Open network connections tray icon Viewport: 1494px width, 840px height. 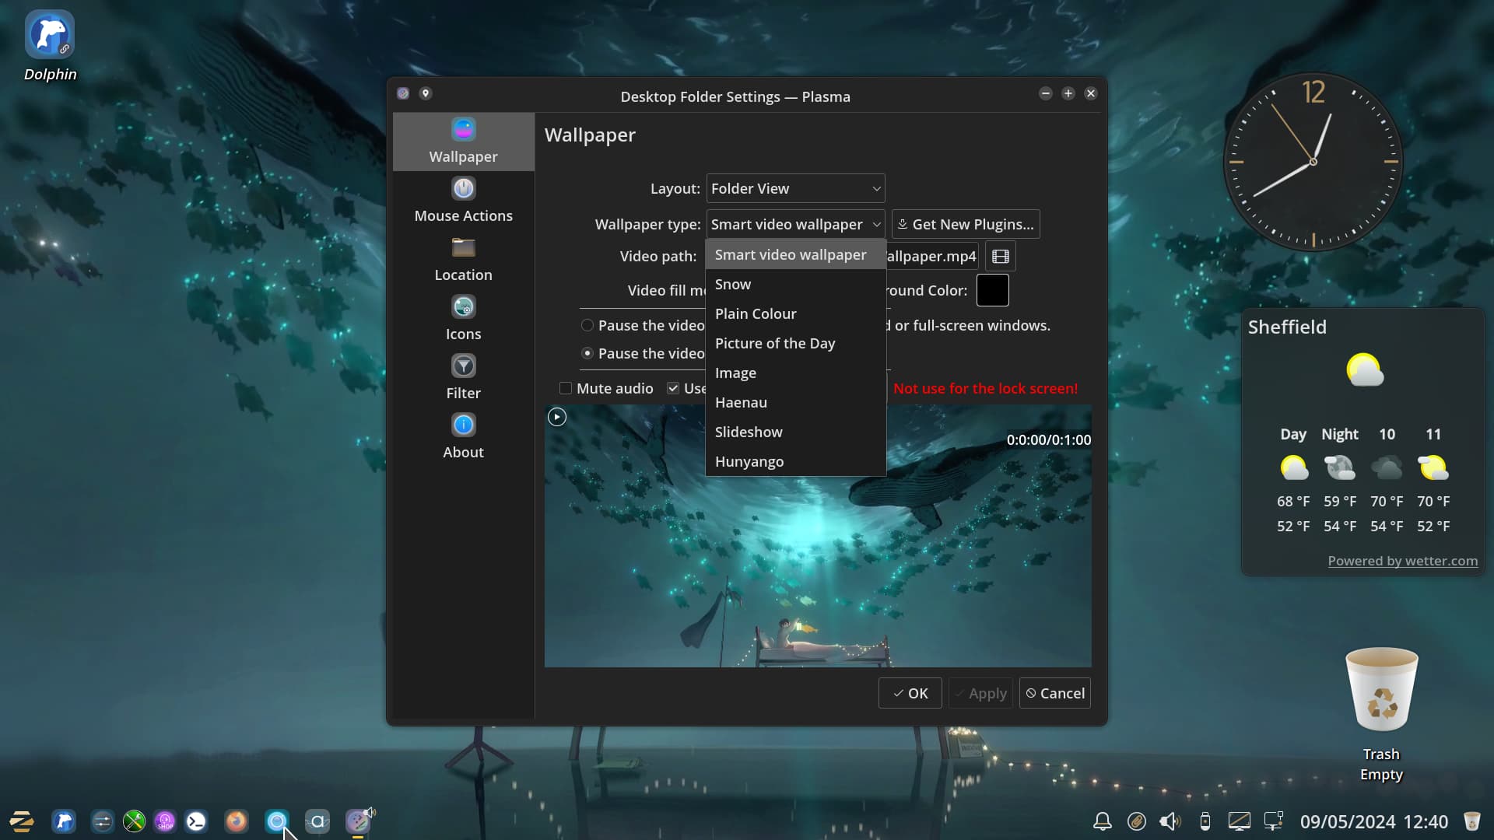click(x=1274, y=821)
